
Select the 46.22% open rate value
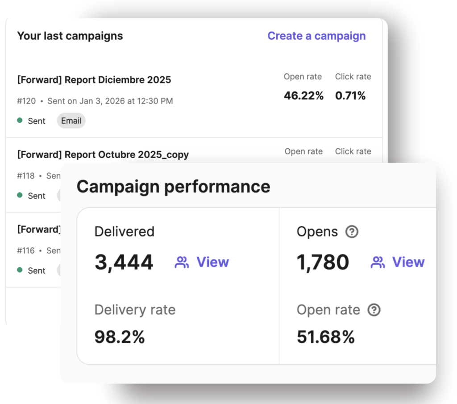[303, 96]
